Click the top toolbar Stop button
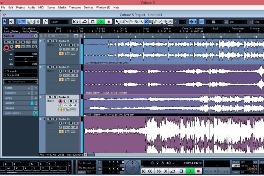This screenshot has height=176, width=264. click(x=93, y=22)
